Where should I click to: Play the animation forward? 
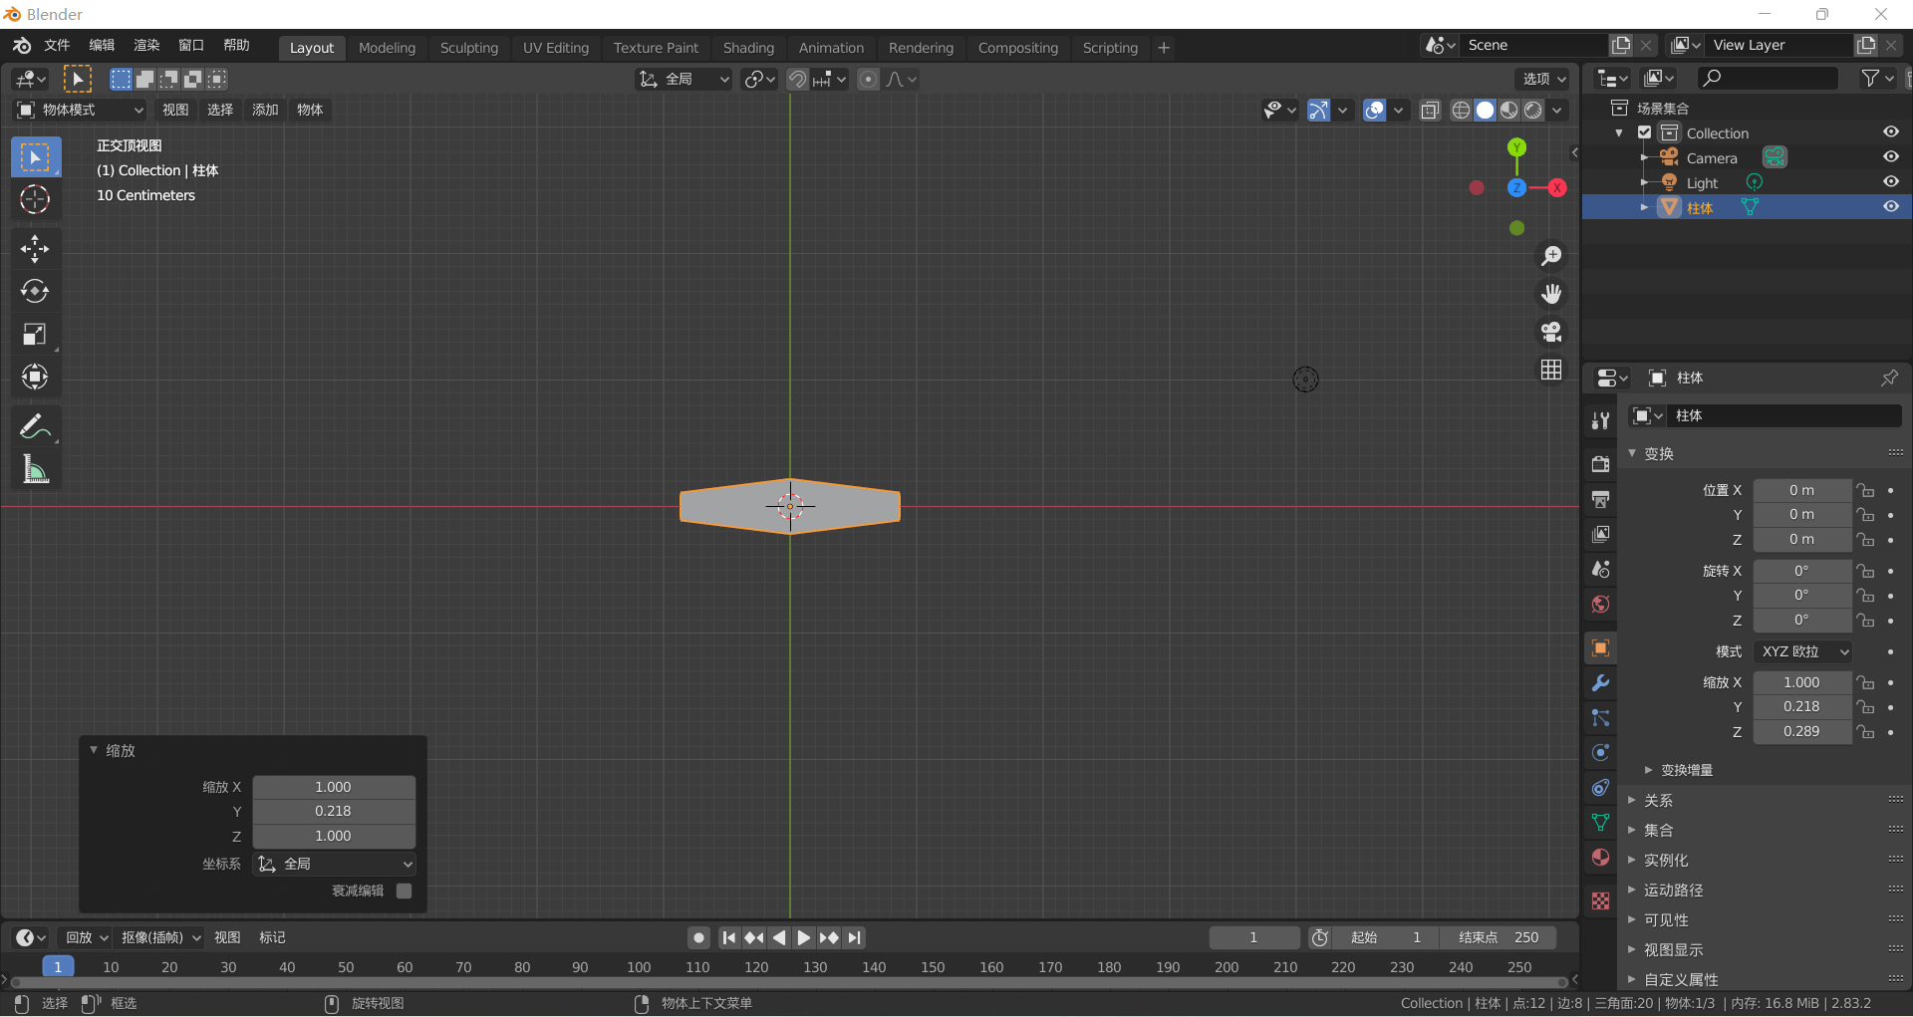pos(804,937)
